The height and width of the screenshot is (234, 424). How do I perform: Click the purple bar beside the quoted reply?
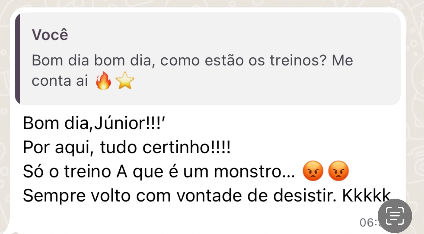coord(17,59)
